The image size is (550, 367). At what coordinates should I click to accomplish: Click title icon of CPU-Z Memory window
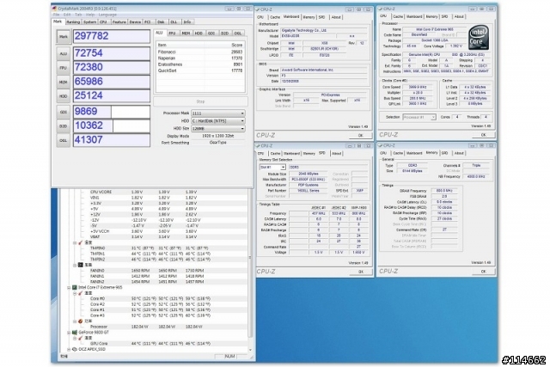pos(381,145)
